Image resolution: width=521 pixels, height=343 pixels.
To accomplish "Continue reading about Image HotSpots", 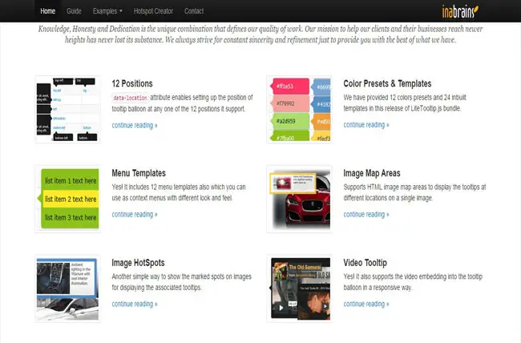I will (x=135, y=304).
